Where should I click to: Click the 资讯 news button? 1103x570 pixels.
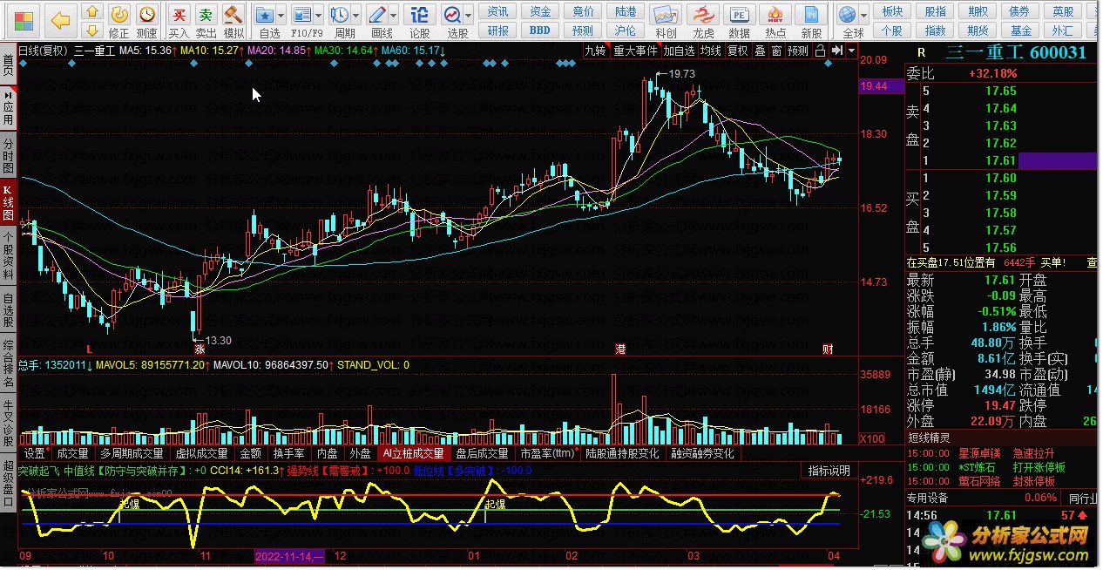(498, 11)
